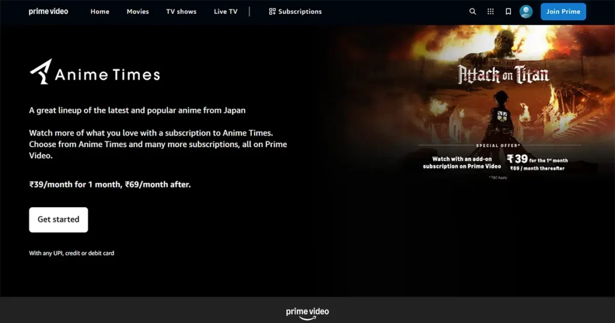615x323 pixels.
Task: Click the Join Prime button
Action: [563, 12]
